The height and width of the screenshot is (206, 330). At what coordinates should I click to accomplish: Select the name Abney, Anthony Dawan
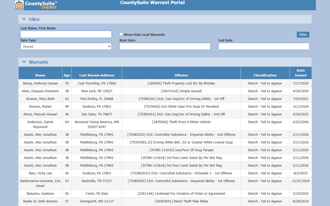[40, 83]
